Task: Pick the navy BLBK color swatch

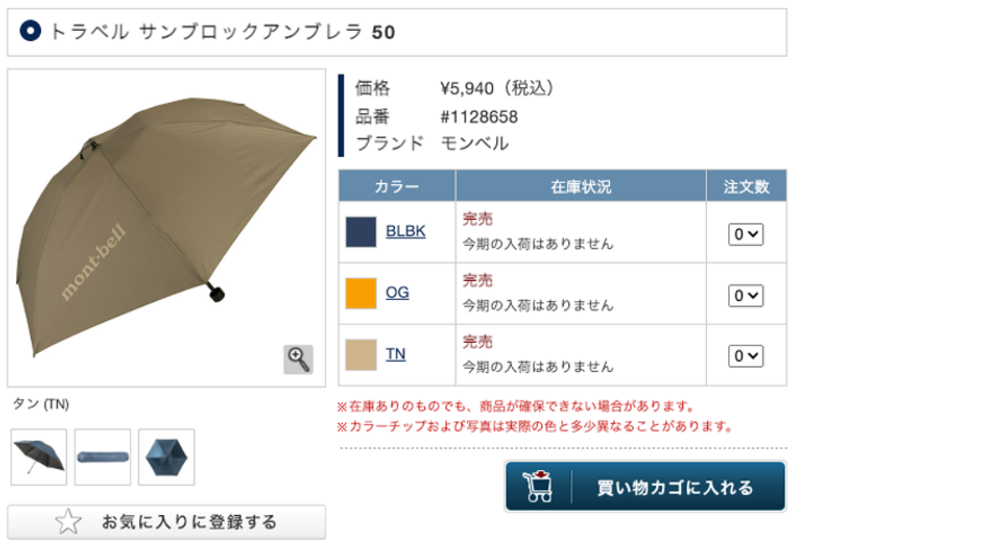Action: (x=361, y=232)
